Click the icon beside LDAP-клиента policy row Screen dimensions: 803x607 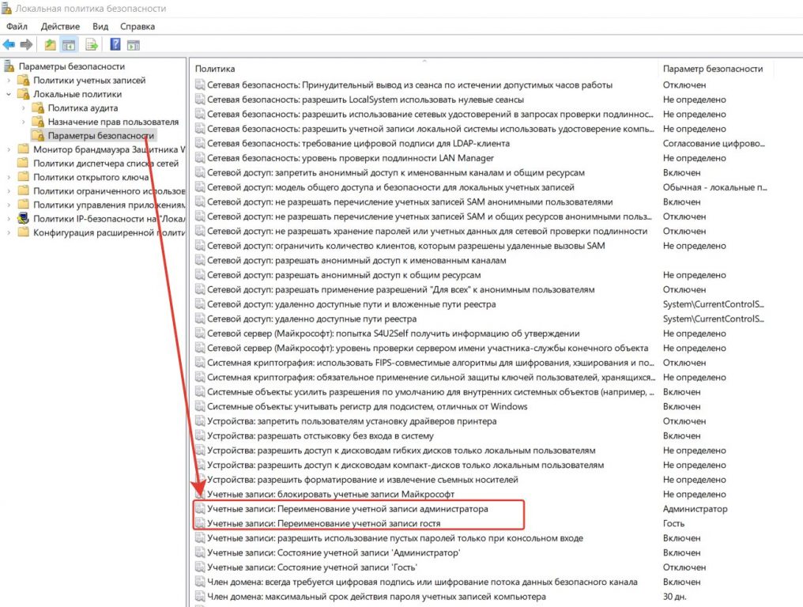click(x=200, y=143)
